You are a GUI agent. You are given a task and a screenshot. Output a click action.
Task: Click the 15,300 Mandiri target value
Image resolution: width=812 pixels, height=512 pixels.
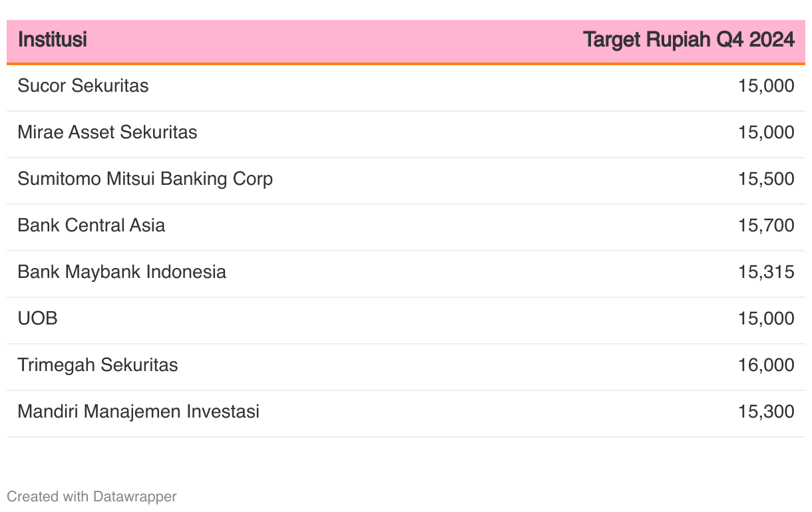click(766, 412)
